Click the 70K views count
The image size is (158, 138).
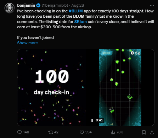[120, 132]
